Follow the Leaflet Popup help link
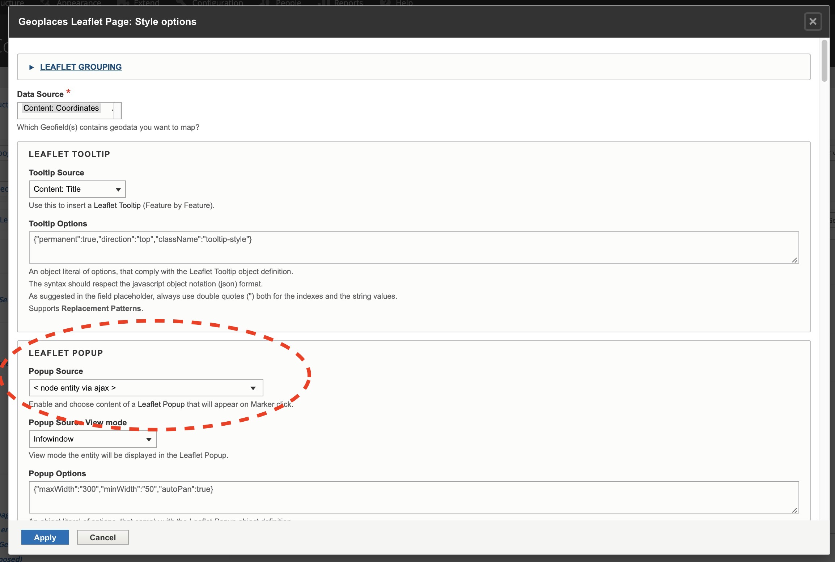835x562 pixels. pyautogui.click(x=161, y=404)
